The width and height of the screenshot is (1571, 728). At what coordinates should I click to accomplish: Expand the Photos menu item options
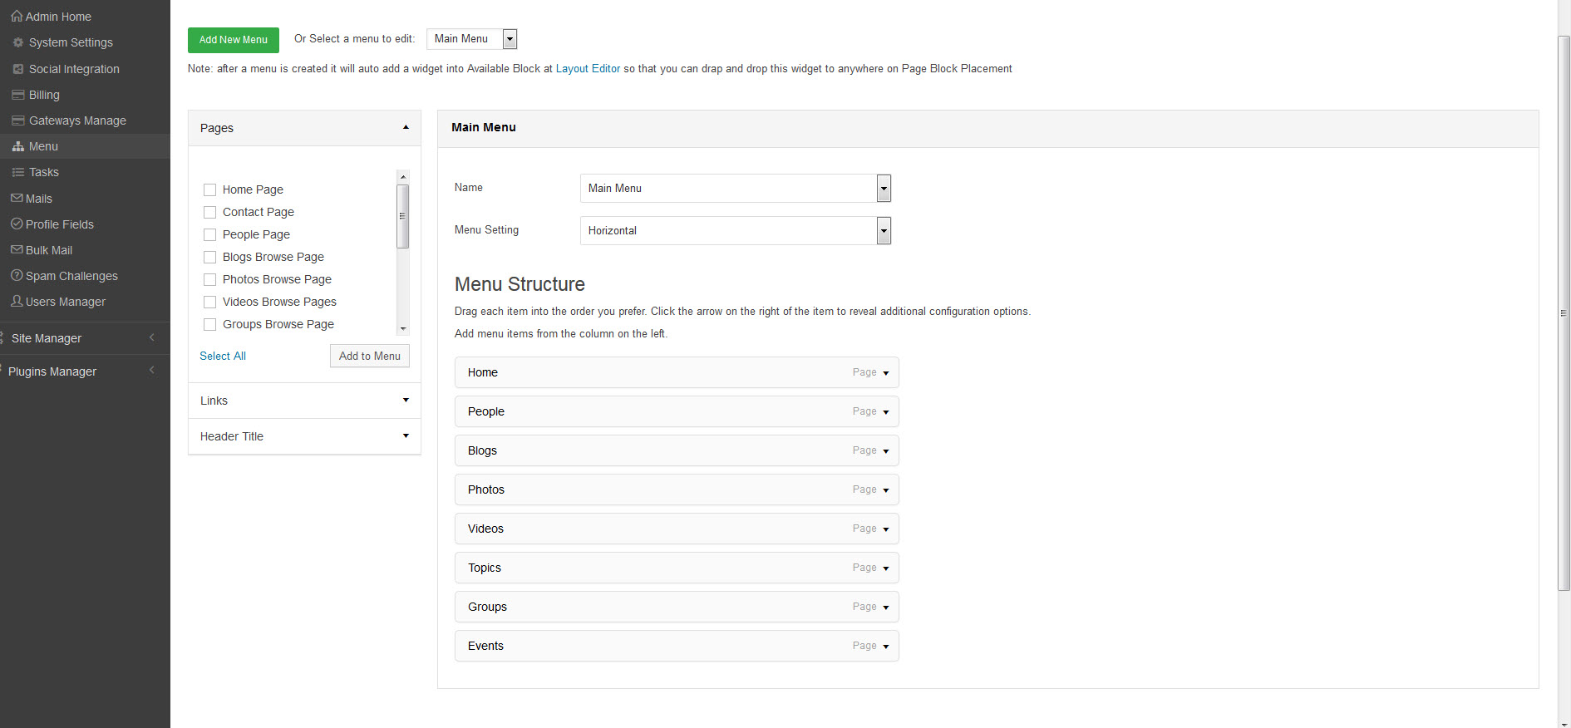pos(886,490)
